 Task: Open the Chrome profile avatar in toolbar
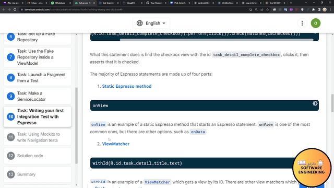click(325, 9)
